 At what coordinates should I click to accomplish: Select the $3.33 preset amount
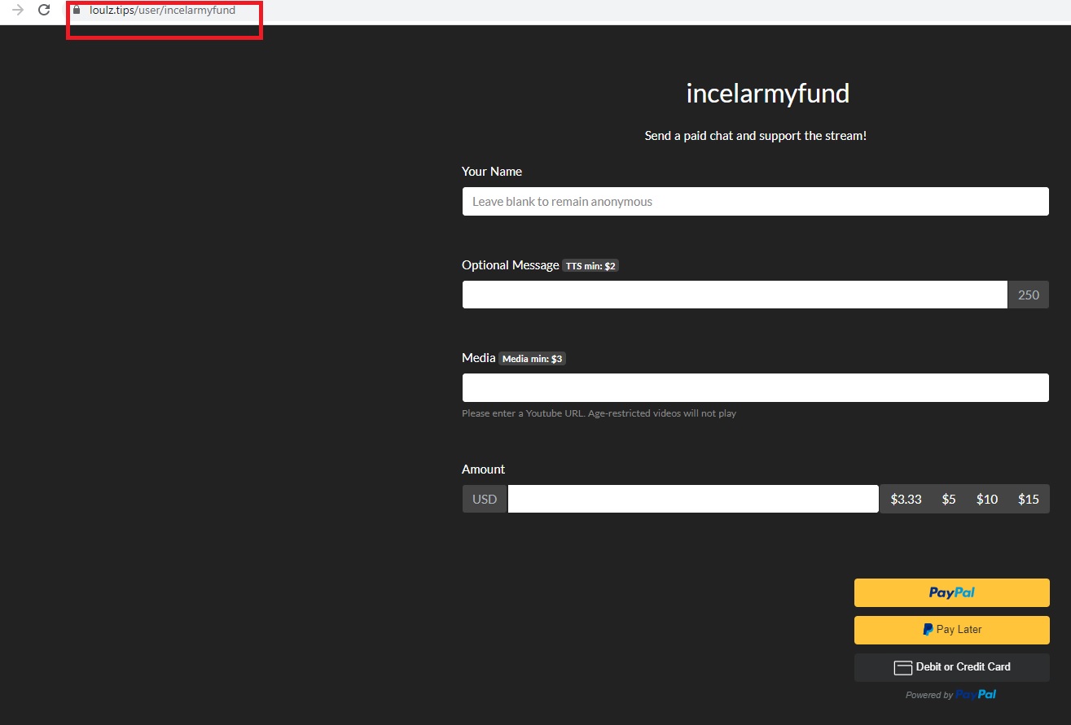(906, 499)
